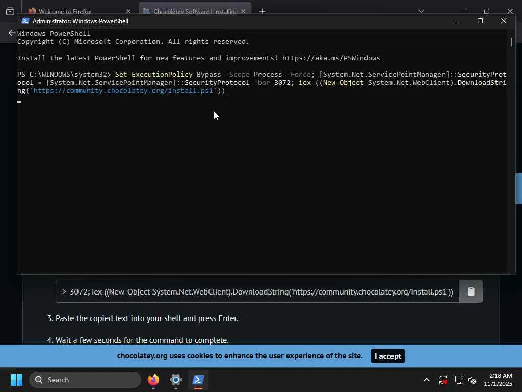The width and height of the screenshot is (522, 392).
Task: Click the taskbar Search box
Action: (85, 380)
